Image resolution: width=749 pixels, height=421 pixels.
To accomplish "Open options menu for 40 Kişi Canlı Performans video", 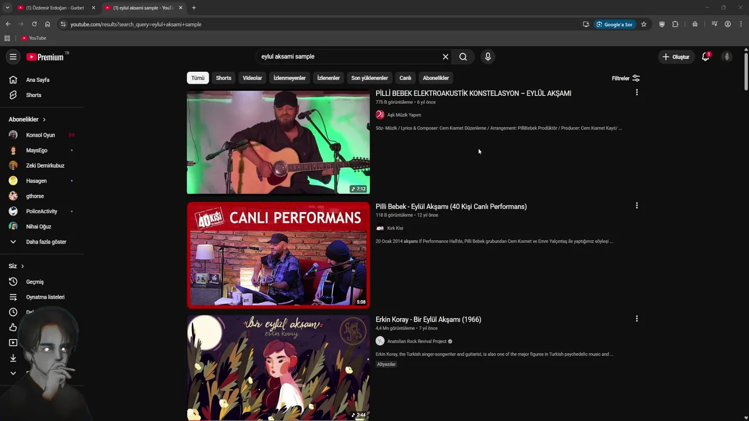I will 637,206.
